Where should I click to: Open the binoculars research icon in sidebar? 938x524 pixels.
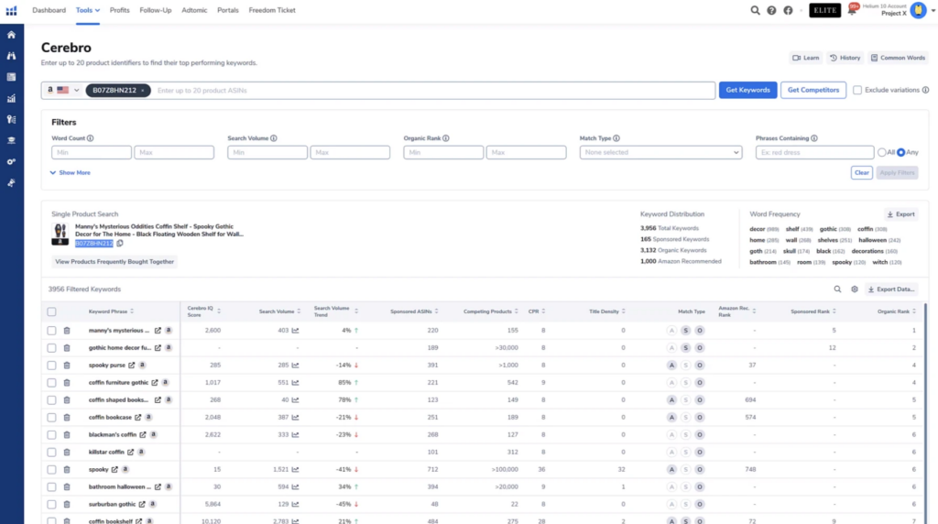11,56
